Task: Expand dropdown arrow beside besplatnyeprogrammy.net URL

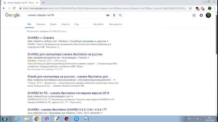Action: (88, 58)
